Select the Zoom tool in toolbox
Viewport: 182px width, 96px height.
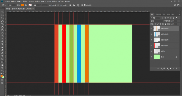(2, 68)
